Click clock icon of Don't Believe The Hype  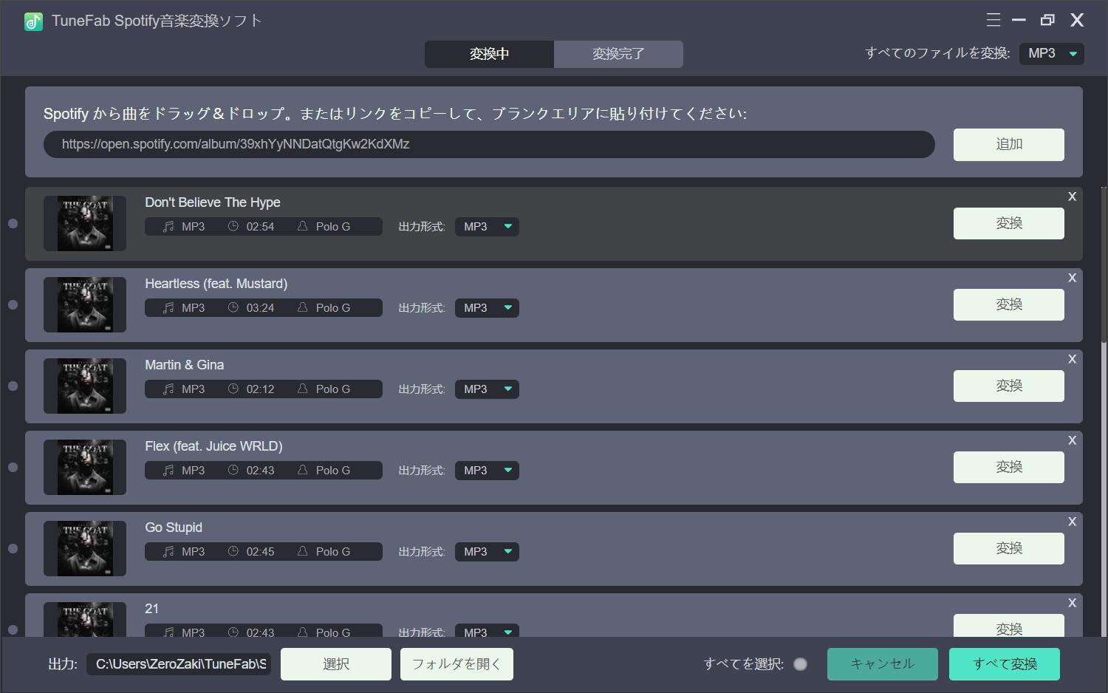coord(233,226)
